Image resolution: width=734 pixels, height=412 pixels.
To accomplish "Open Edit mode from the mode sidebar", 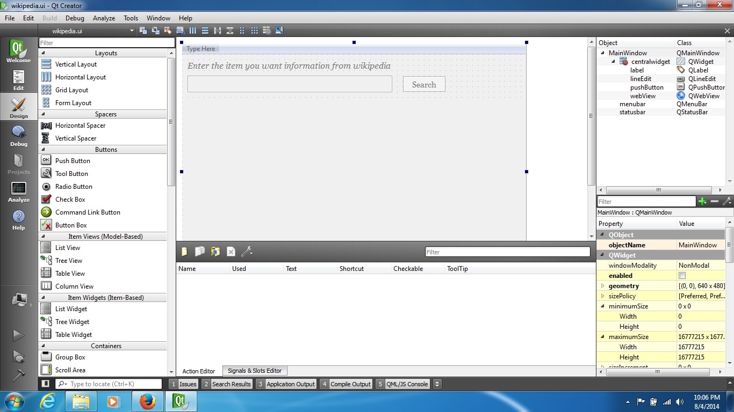I will tap(18, 80).
